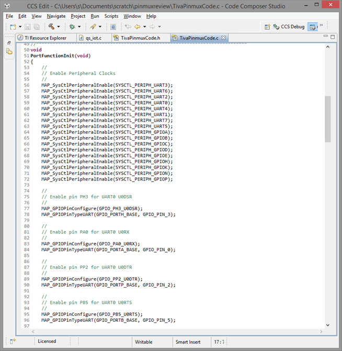Open the New file dropdown arrow

(x=19, y=27)
